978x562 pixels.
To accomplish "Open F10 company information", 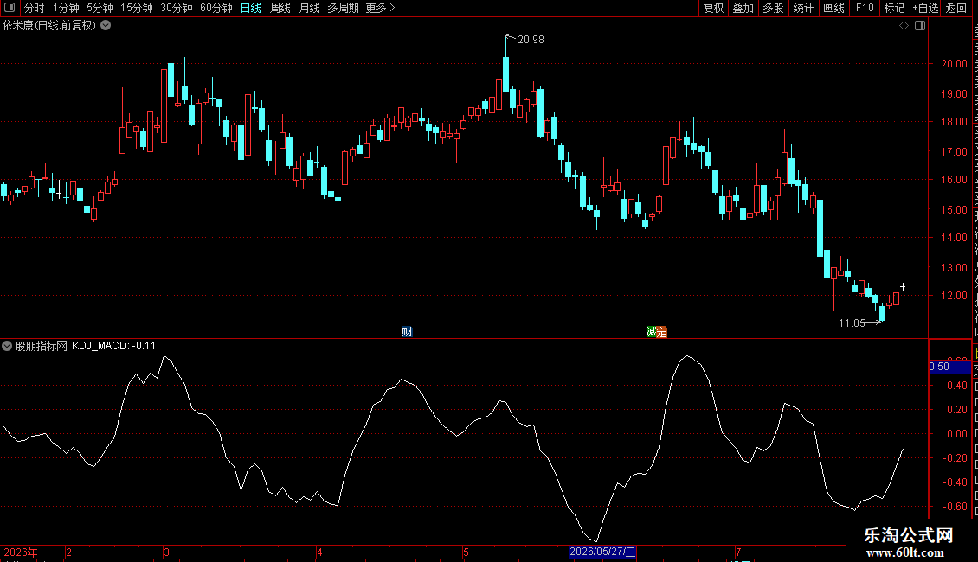I will click(x=865, y=8).
